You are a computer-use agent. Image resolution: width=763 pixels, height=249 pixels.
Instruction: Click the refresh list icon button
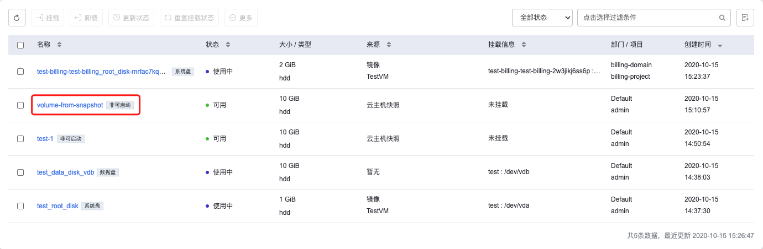coord(17,18)
